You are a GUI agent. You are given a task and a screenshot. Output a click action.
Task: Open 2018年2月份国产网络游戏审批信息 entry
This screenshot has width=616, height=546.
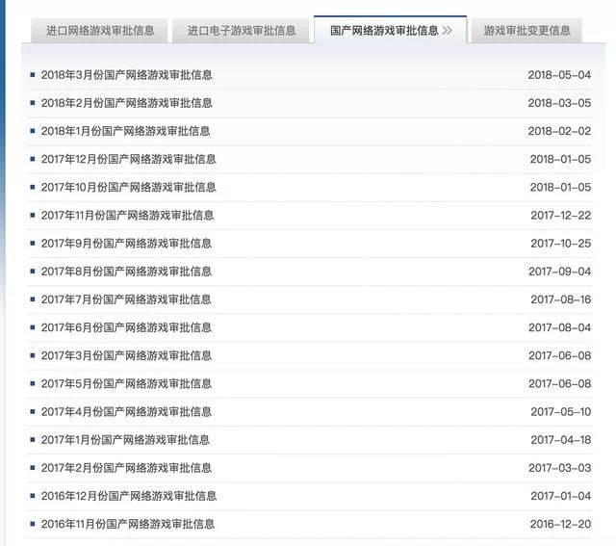click(127, 103)
